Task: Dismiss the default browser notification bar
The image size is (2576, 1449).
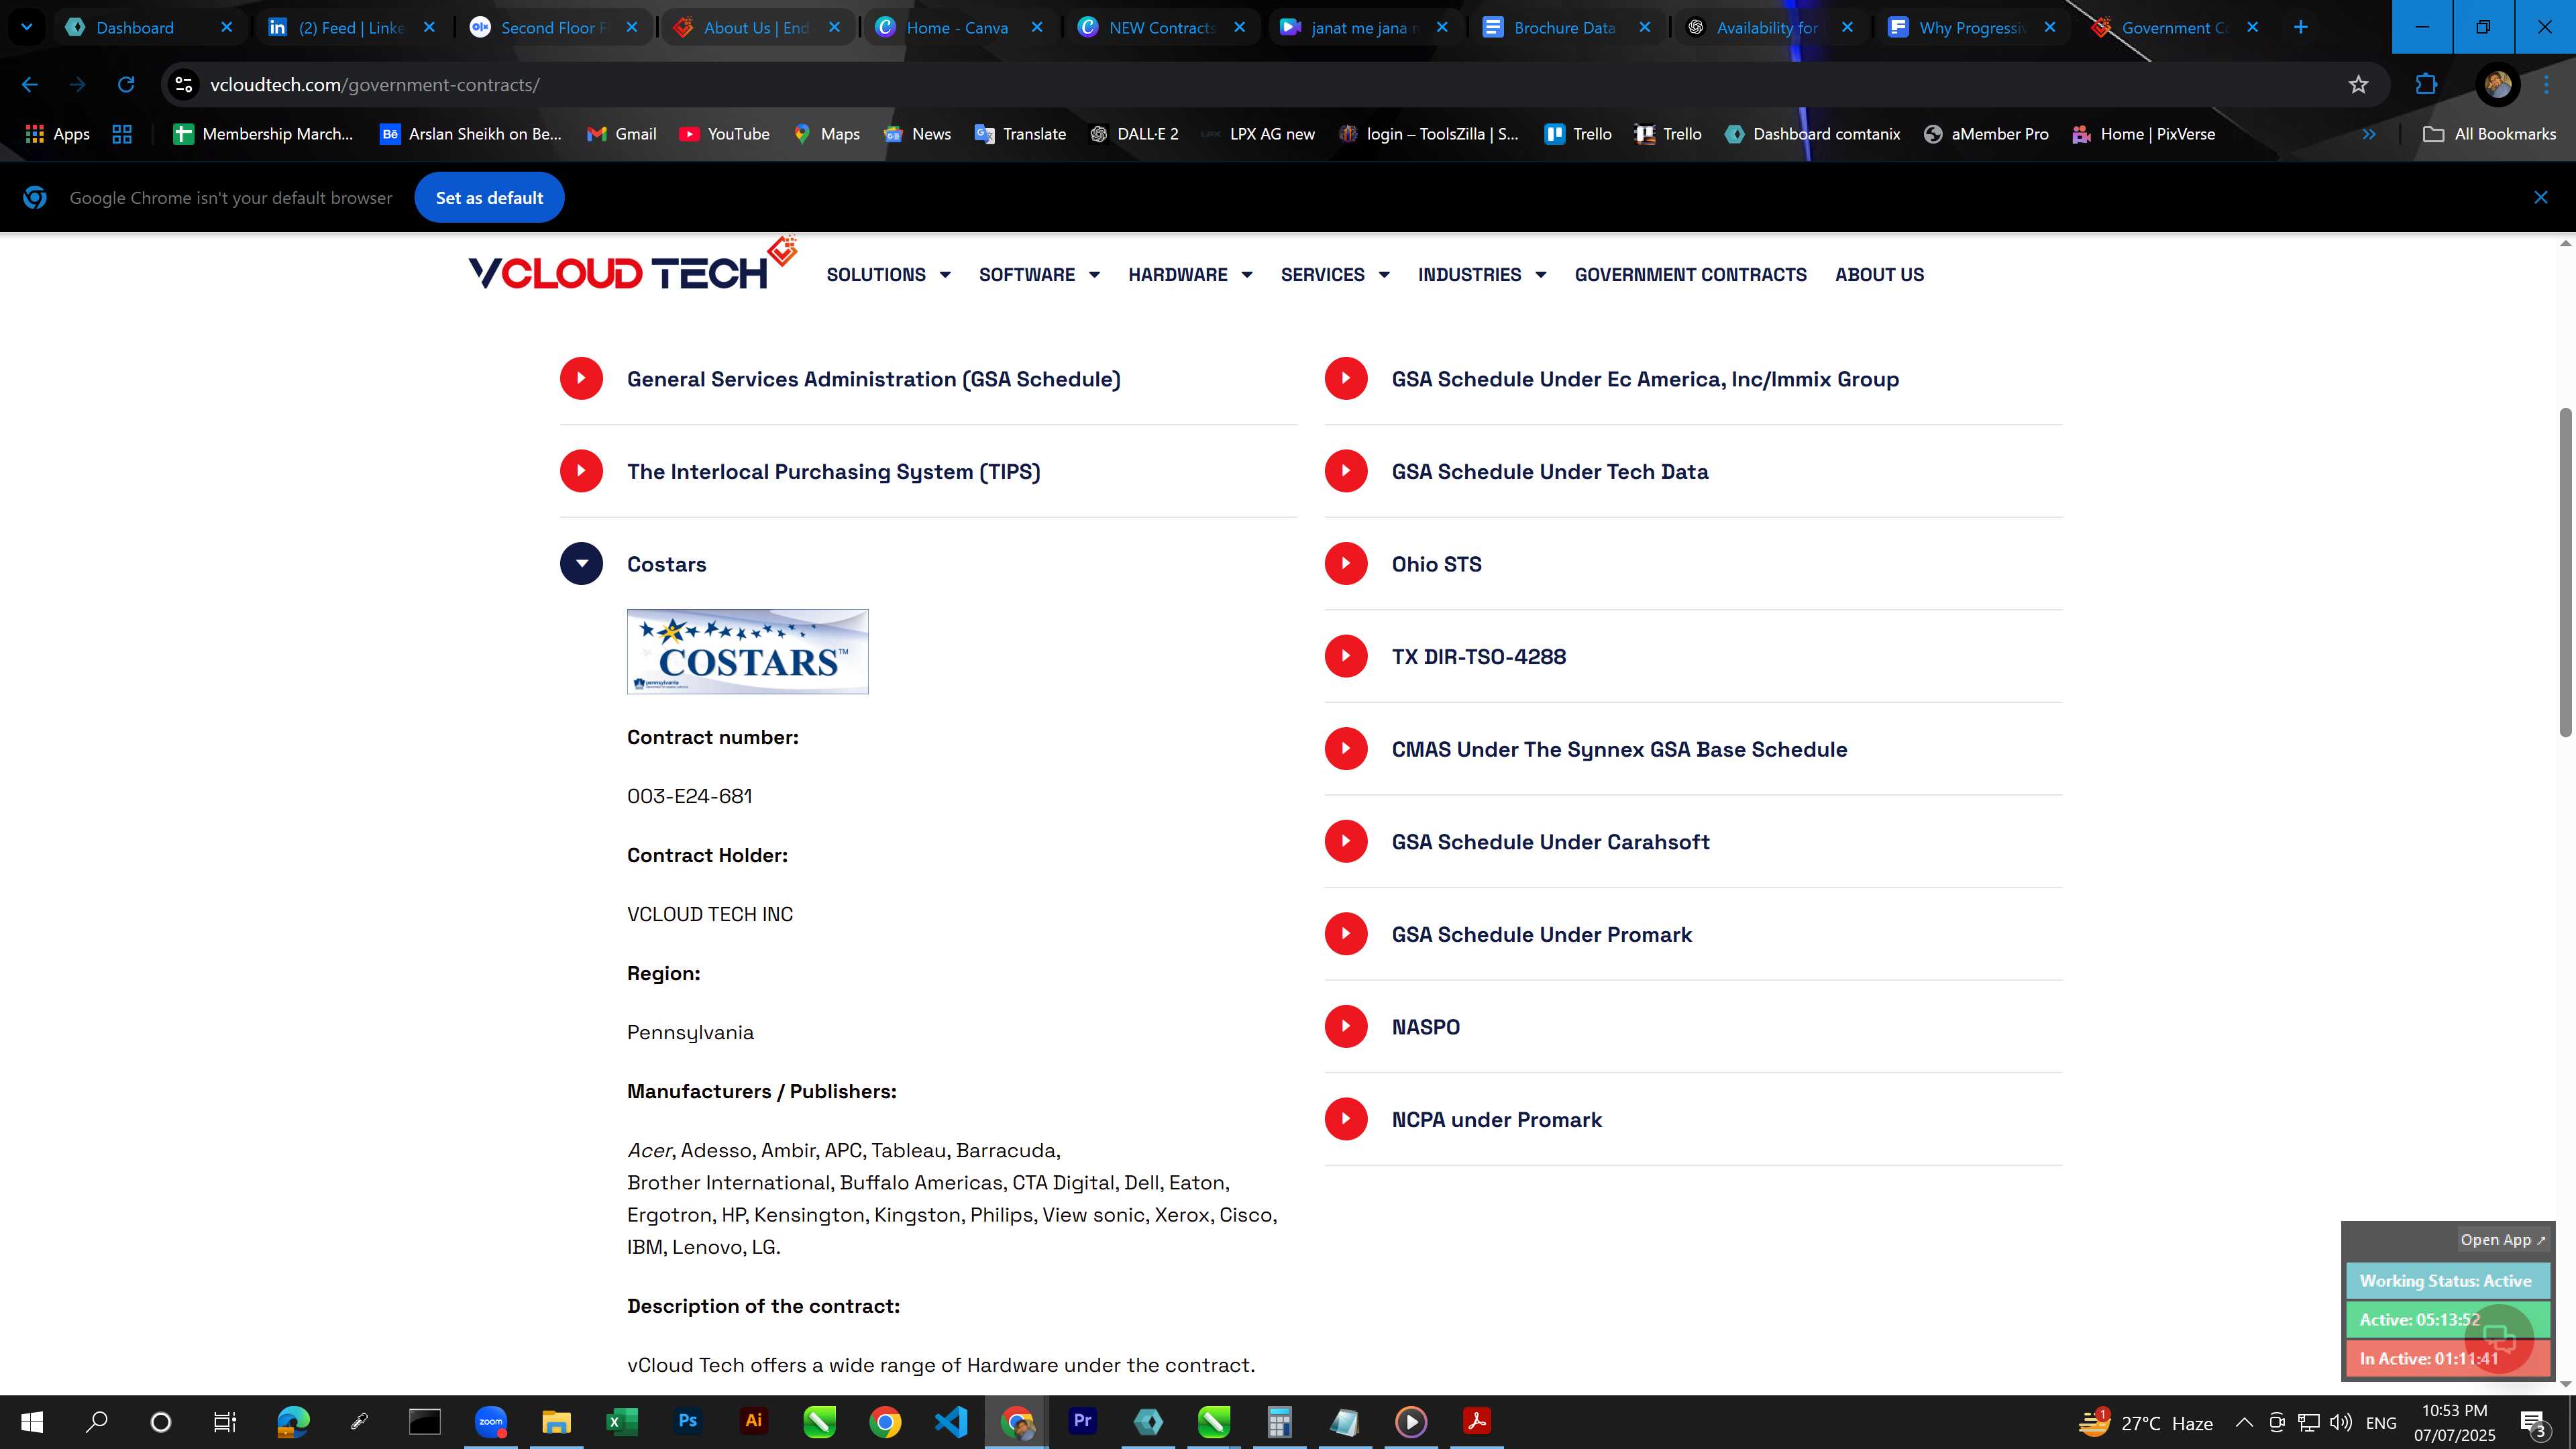Action: [2540, 198]
